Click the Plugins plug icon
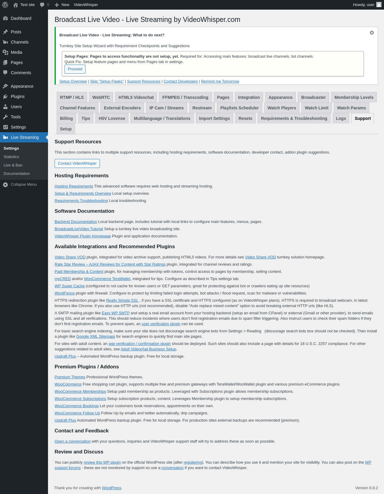Image resolution: width=384 pixels, height=494 pixels. point(5,96)
